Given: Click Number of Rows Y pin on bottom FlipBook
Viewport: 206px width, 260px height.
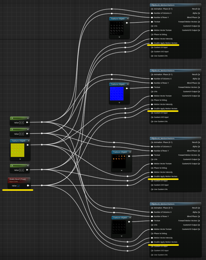Looking at the screenshot, I should point(152,216).
